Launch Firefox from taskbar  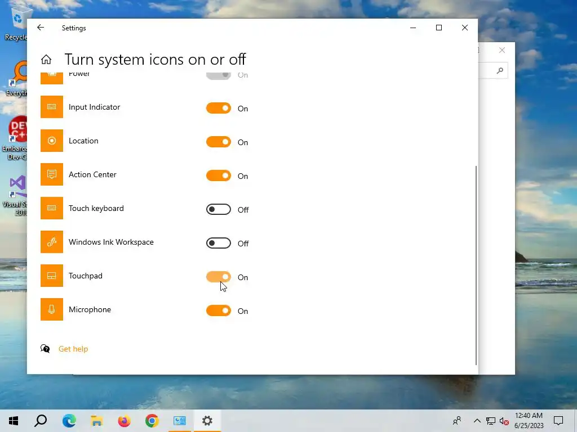(x=125, y=421)
